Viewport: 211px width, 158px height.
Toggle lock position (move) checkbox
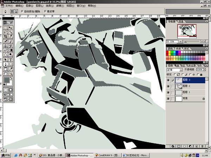(190, 74)
